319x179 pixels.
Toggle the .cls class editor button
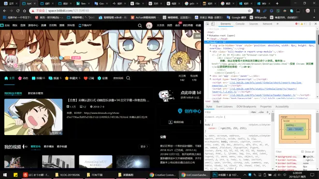point(261,112)
